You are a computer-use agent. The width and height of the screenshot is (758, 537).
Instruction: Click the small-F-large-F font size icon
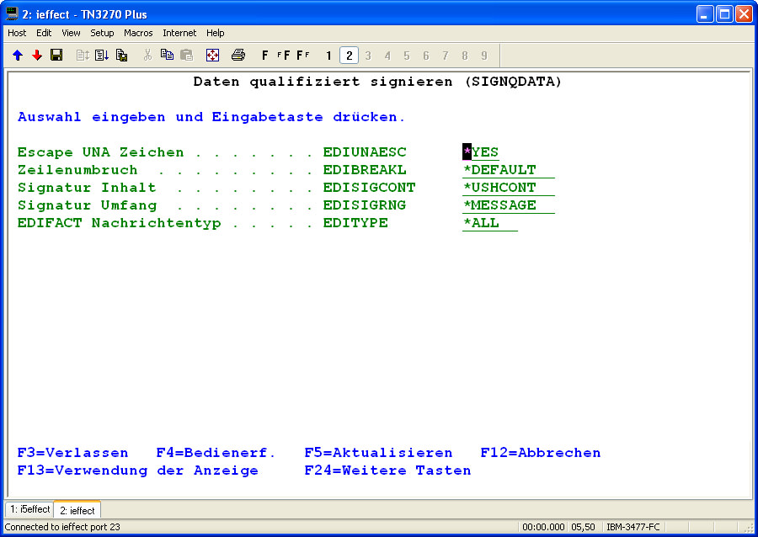tap(284, 56)
